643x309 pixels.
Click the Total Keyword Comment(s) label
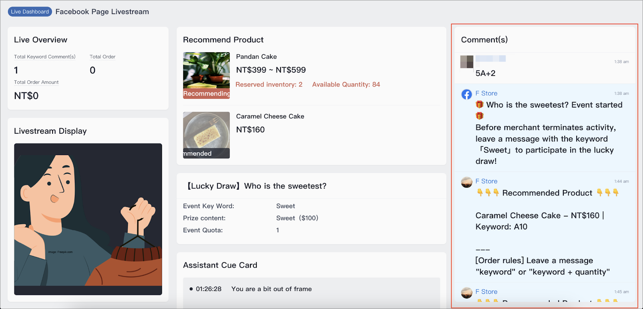[x=45, y=57]
